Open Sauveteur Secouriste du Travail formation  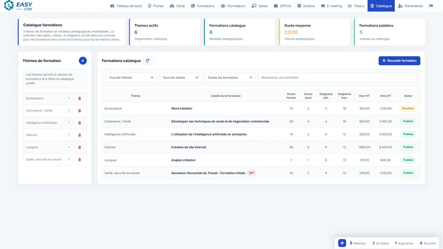tap(208, 173)
